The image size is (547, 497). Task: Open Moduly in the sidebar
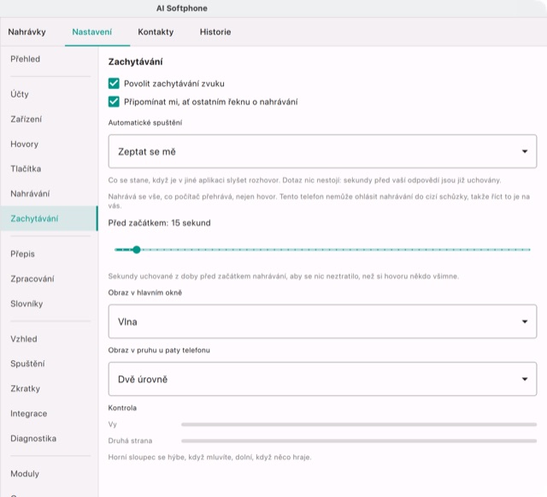[x=49, y=474]
